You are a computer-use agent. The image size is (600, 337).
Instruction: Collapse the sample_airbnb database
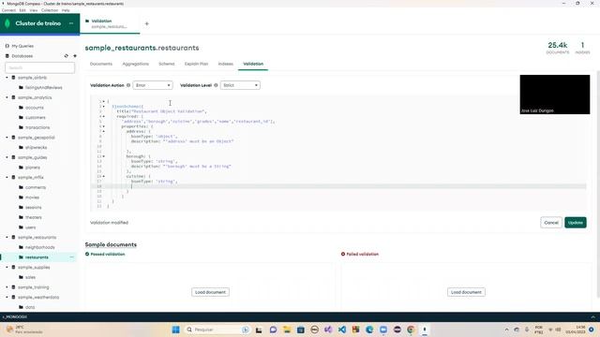click(x=7, y=78)
